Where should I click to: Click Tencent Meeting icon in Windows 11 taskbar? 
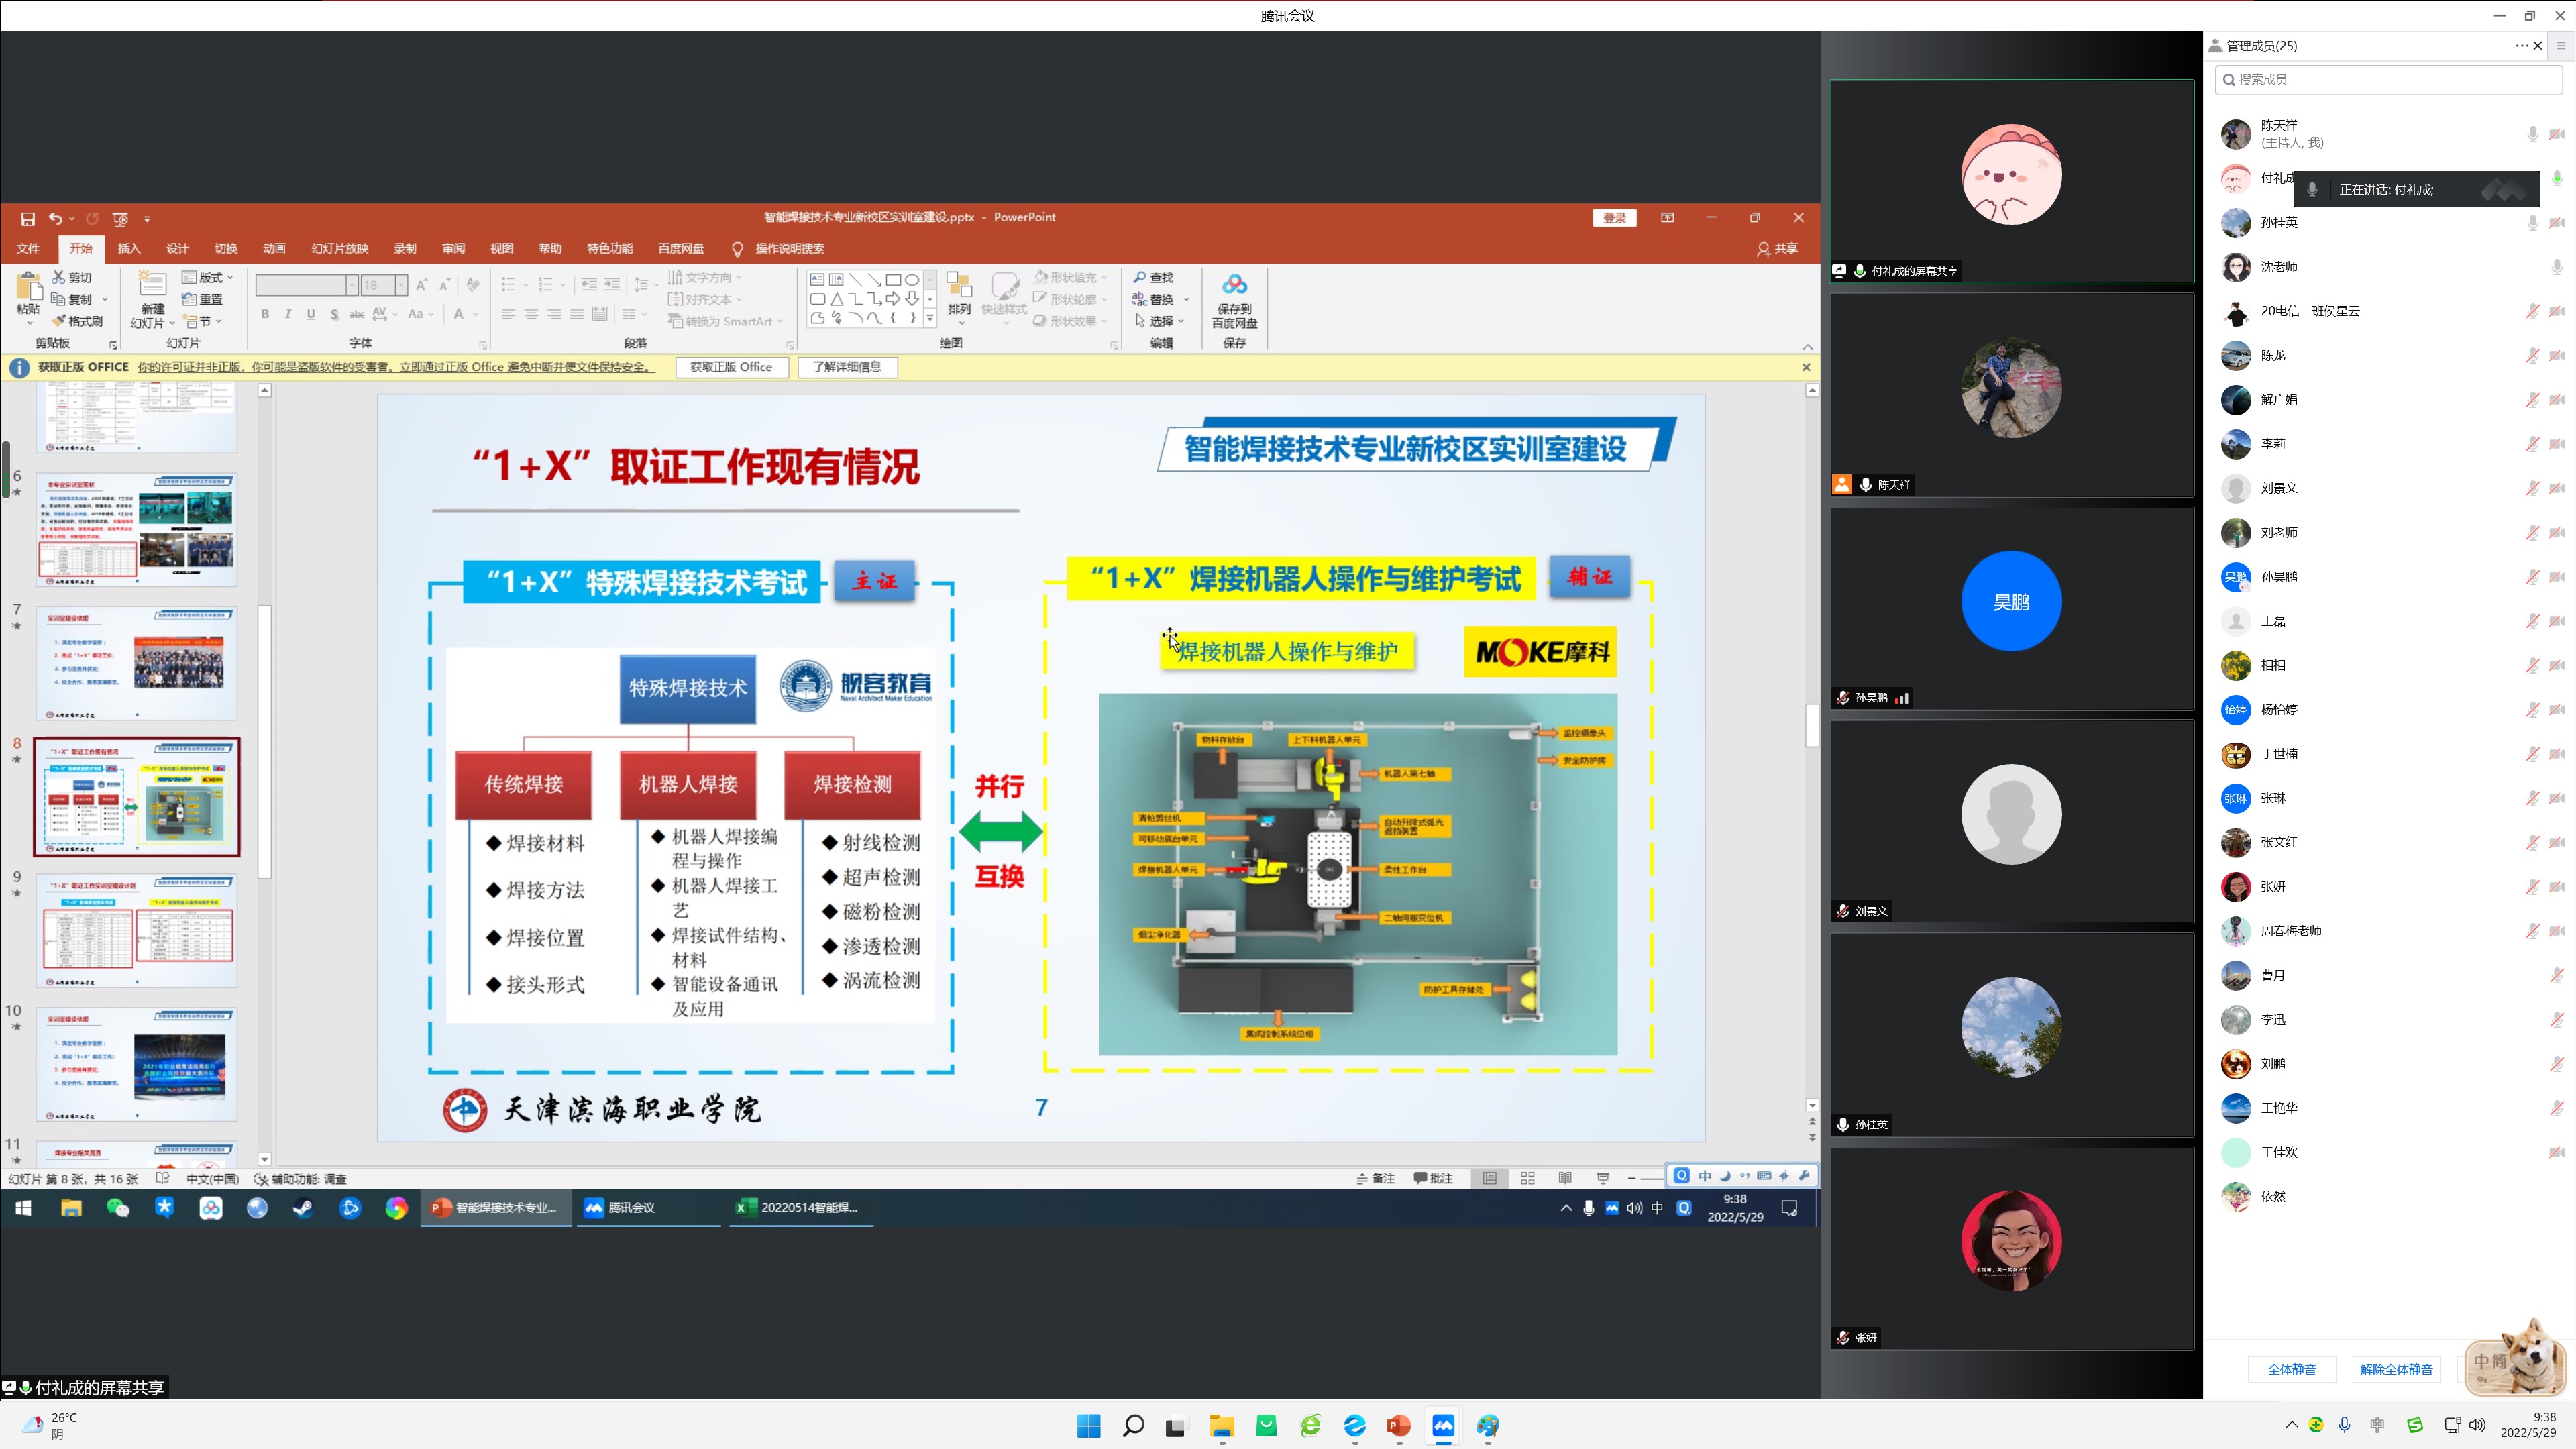pyautogui.click(x=1443, y=1426)
